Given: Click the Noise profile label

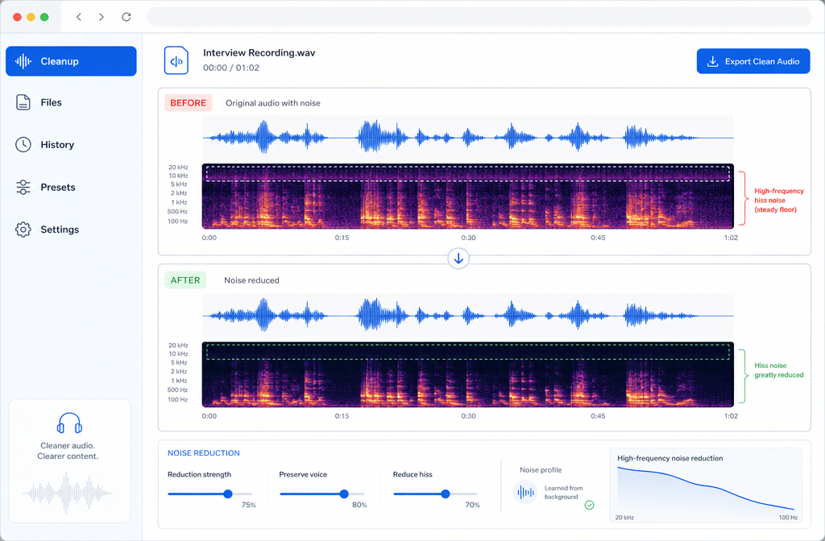Looking at the screenshot, I should (x=541, y=470).
